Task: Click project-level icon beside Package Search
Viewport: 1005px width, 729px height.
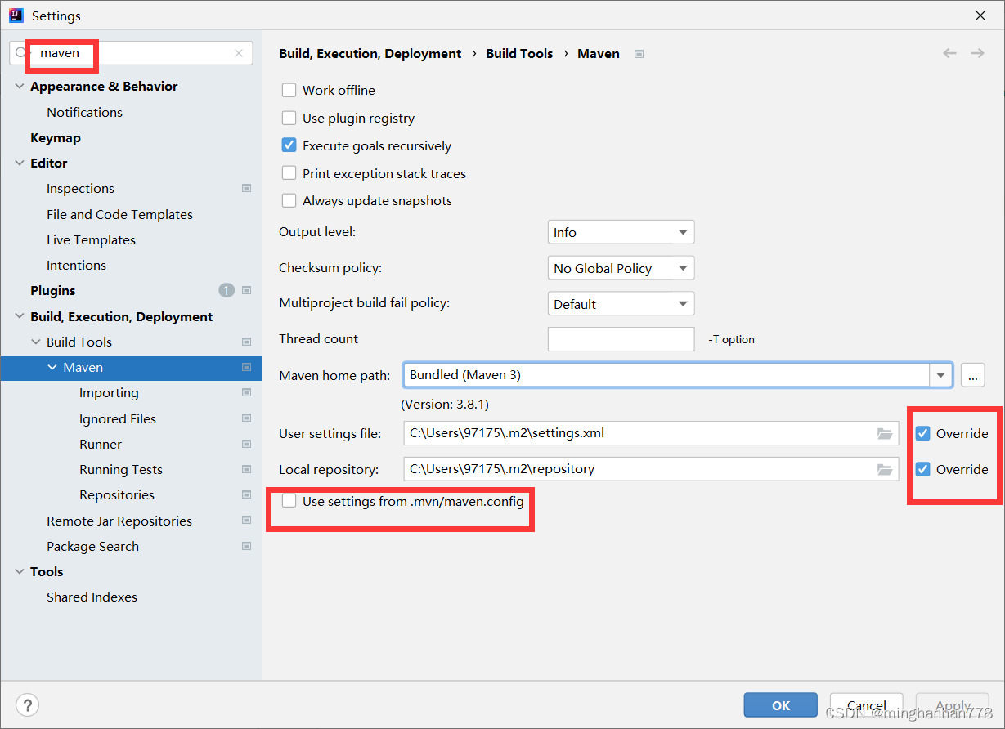Action: tap(246, 546)
